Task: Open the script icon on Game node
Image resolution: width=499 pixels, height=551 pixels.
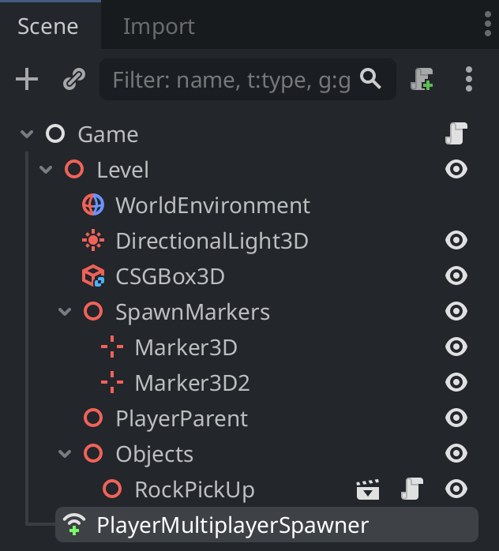Action: tap(456, 133)
